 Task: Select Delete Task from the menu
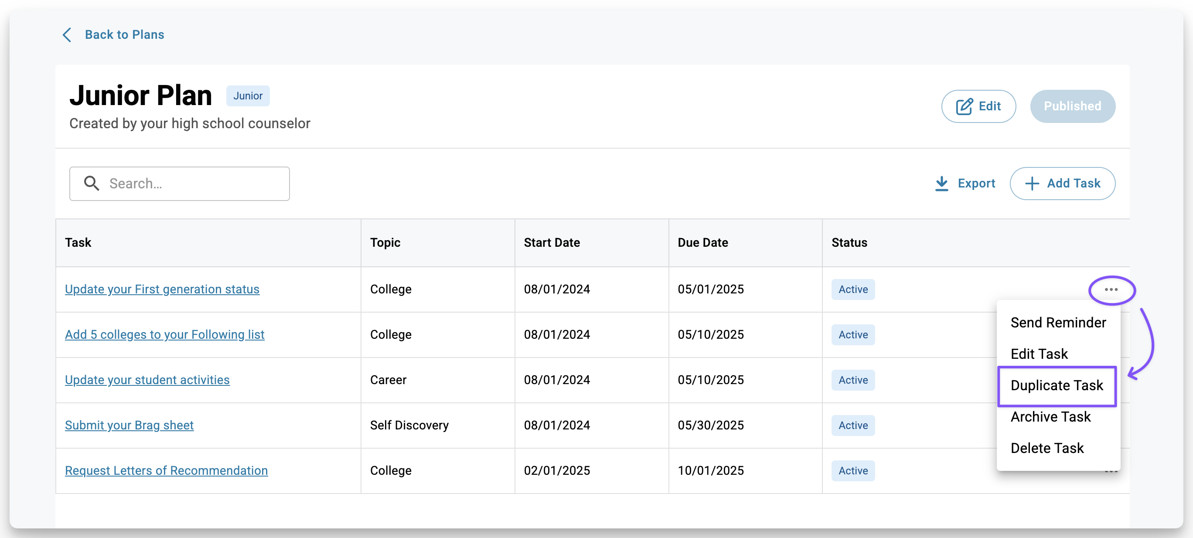tap(1046, 448)
